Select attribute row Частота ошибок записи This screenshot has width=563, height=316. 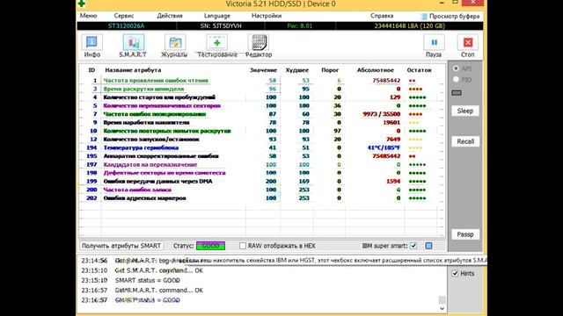pyautogui.click(x=262, y=190)
